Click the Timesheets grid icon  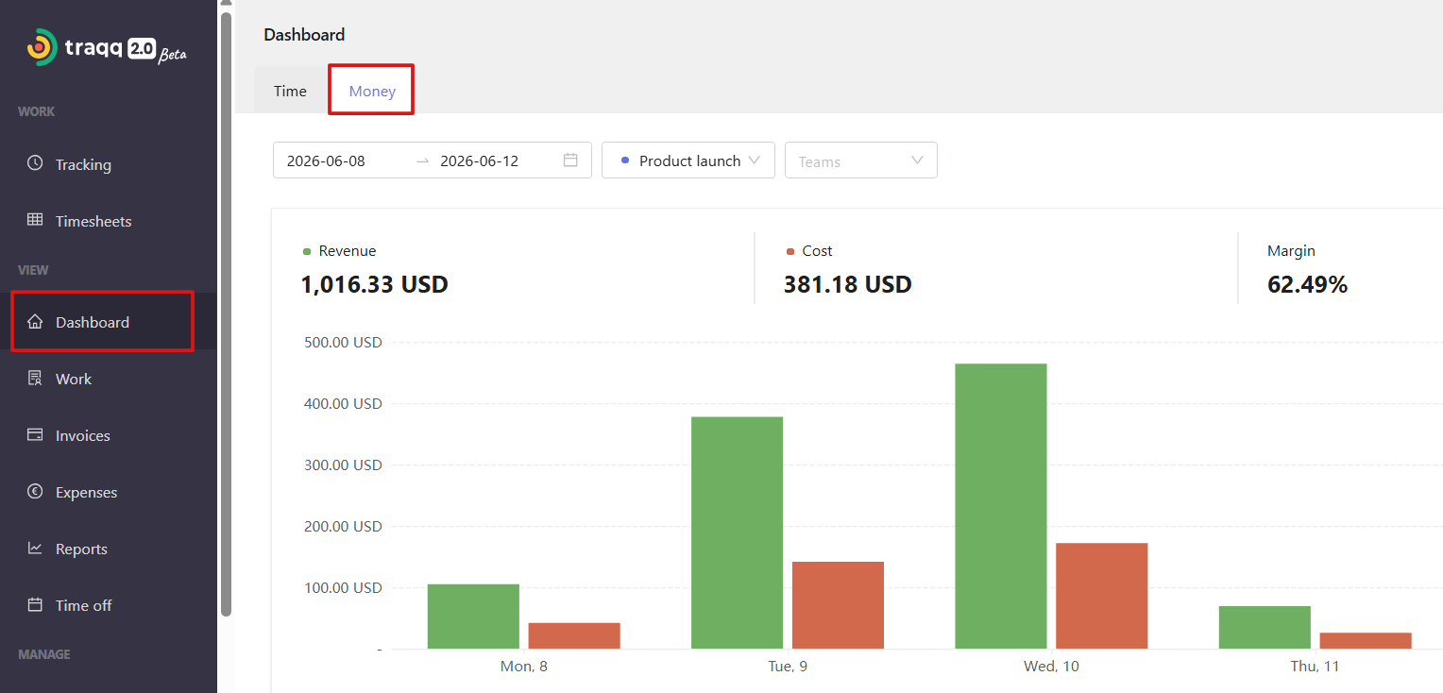pyautogui.click(x=35, y=220)
